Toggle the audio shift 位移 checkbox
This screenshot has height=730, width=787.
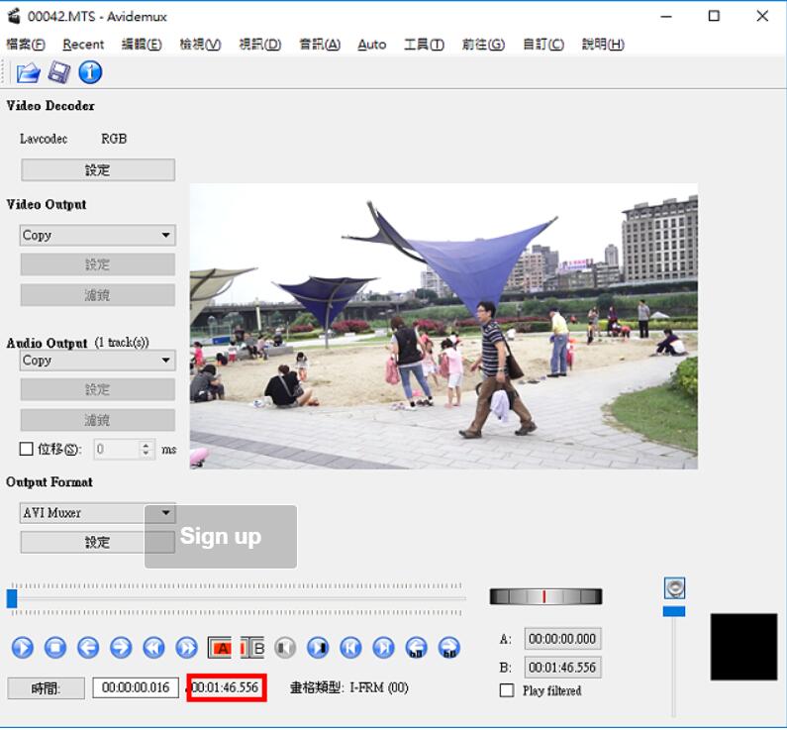[x=26, y=449]
